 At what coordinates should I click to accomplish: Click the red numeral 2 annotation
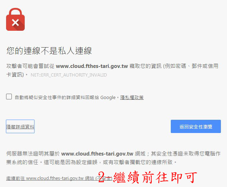[x=101, y=177]
